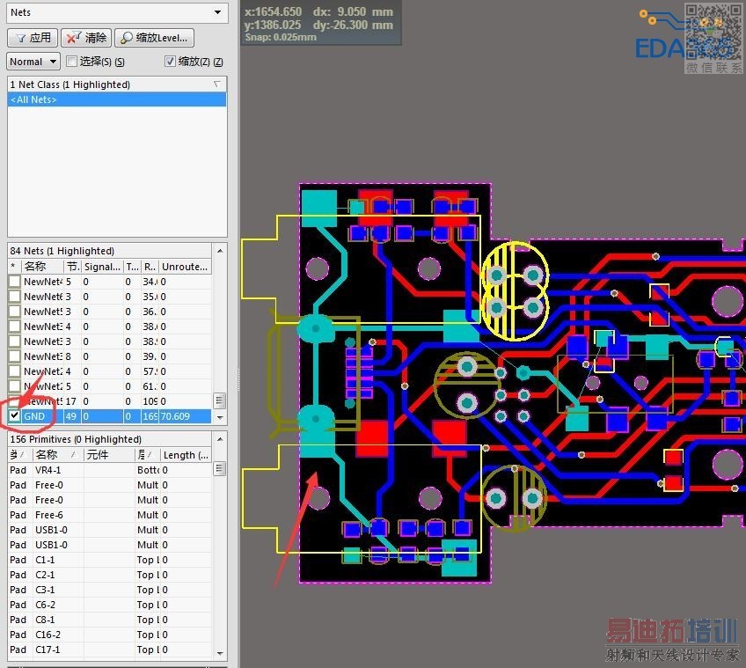This screenshot has width=746, height=668.
Task: Click the primitives list scrollbar thumb
Action: point(219,468)
